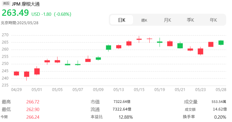Click the 成交量 label
232x122 pixels.
[x=191, y=102]
